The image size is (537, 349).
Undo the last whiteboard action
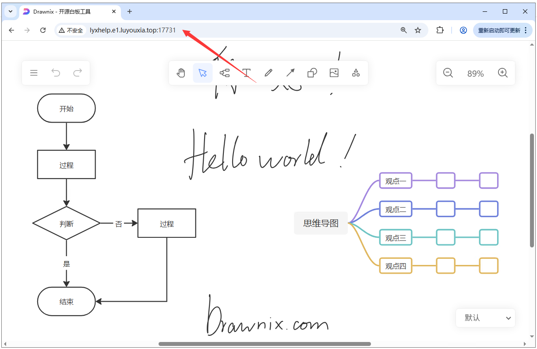56,73
